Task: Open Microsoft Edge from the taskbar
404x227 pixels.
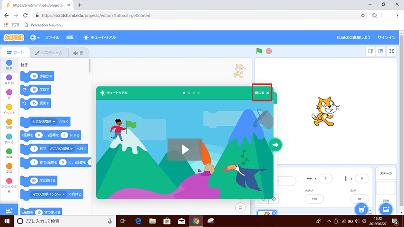Action: (x=138, y=221)
